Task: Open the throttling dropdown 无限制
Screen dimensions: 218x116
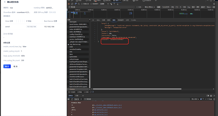Action: coord(104,4)
